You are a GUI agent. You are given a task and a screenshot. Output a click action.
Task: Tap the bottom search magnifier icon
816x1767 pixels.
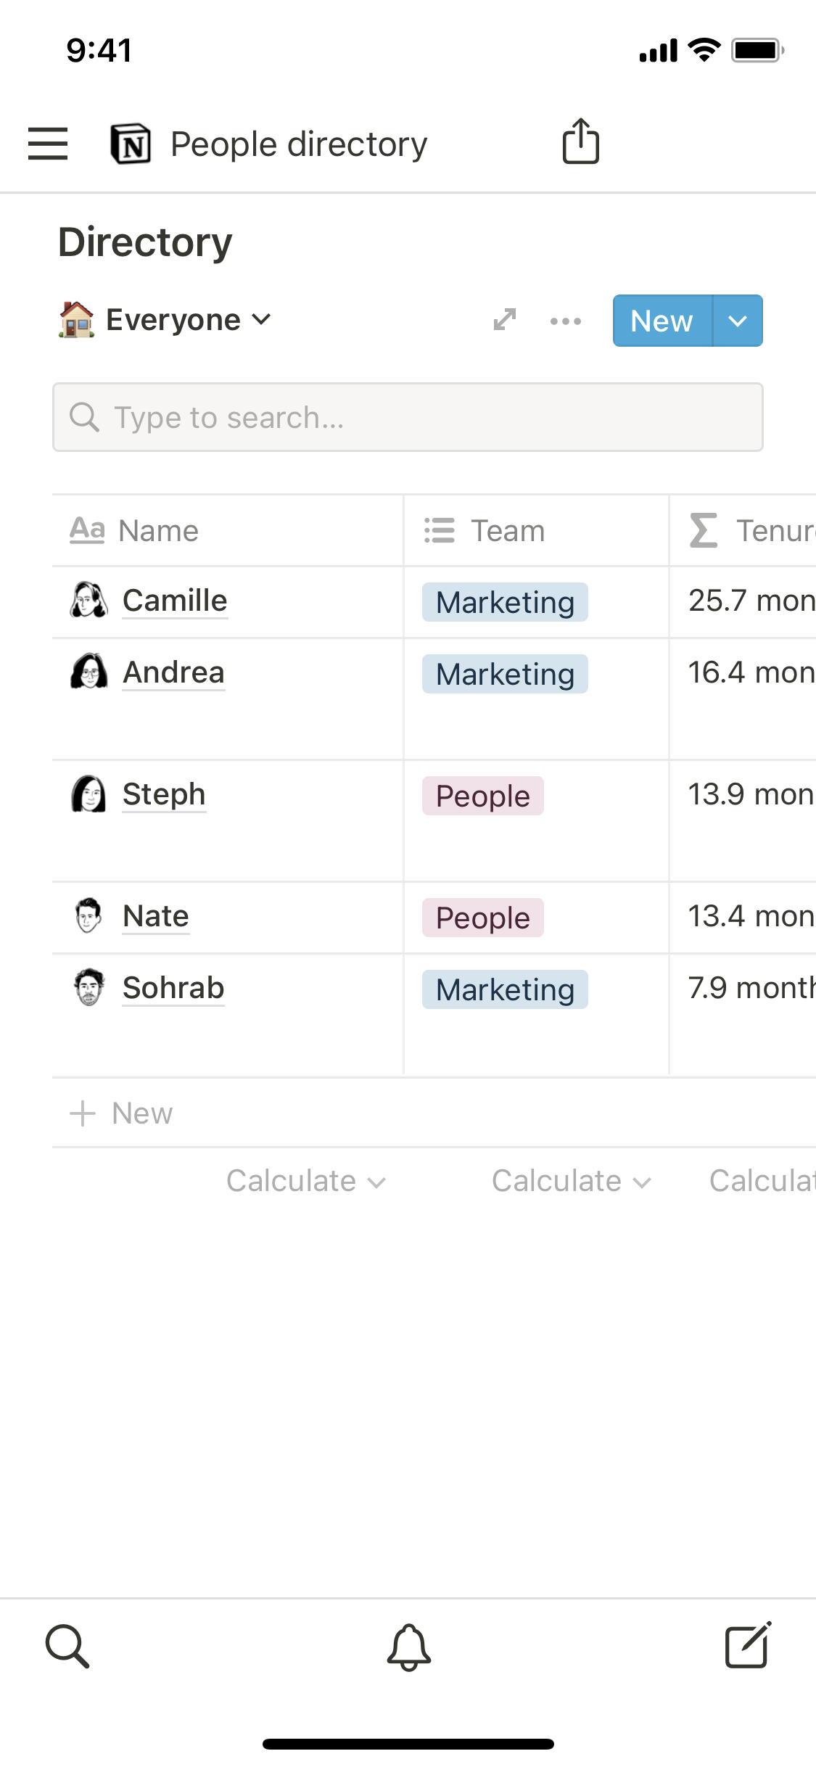[x=67, y=1647]
